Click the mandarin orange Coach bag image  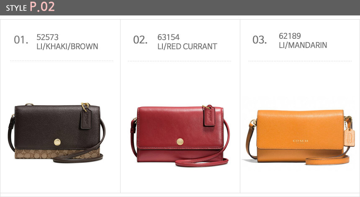pyautogui.click(x=299, y=137)
